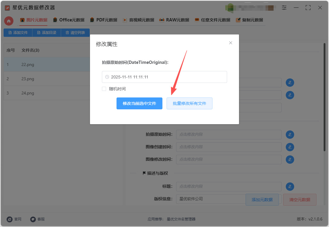Viewport: 329px width, 227px height.
Task: Click the 标题 input field
Action: point(229,186)
